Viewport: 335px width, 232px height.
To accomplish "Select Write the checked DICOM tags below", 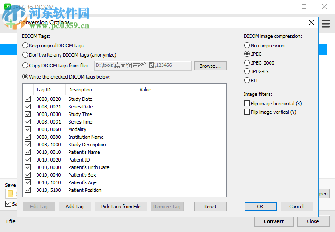I will pyautogui.click(x=66, y=77).
